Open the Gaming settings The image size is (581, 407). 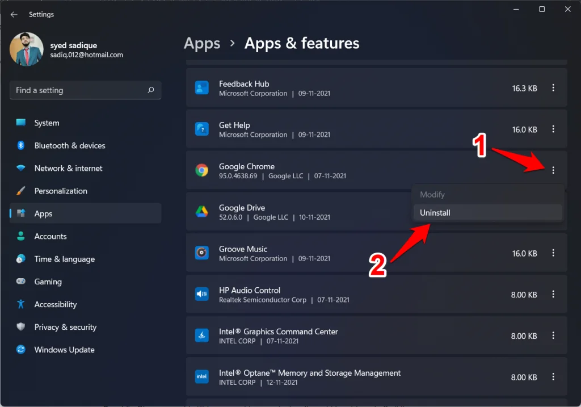85,282
